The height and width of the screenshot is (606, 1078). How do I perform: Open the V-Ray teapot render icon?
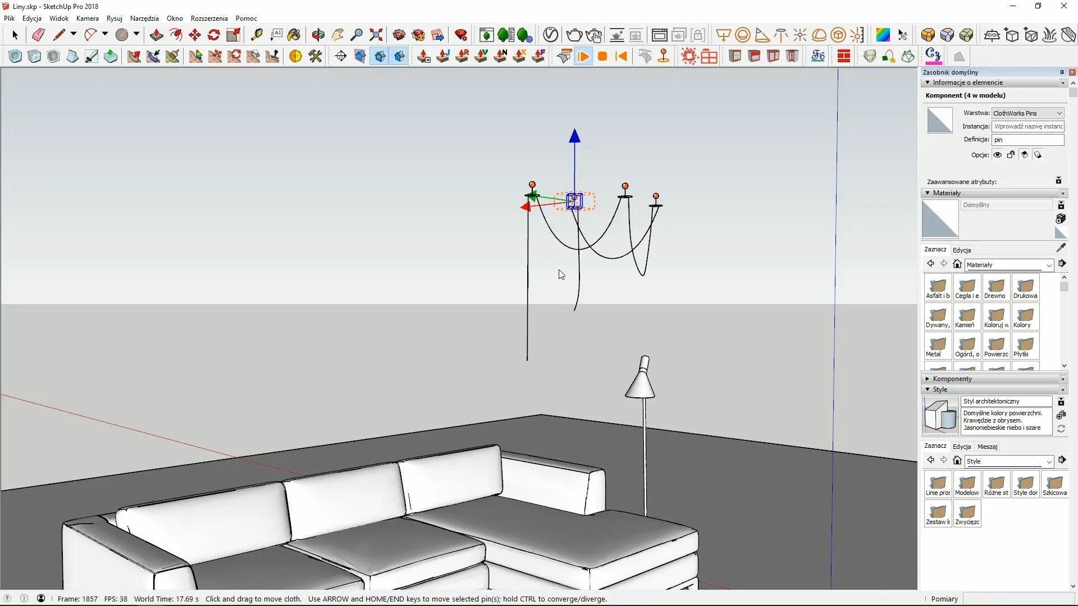click(x=574, y=35)
